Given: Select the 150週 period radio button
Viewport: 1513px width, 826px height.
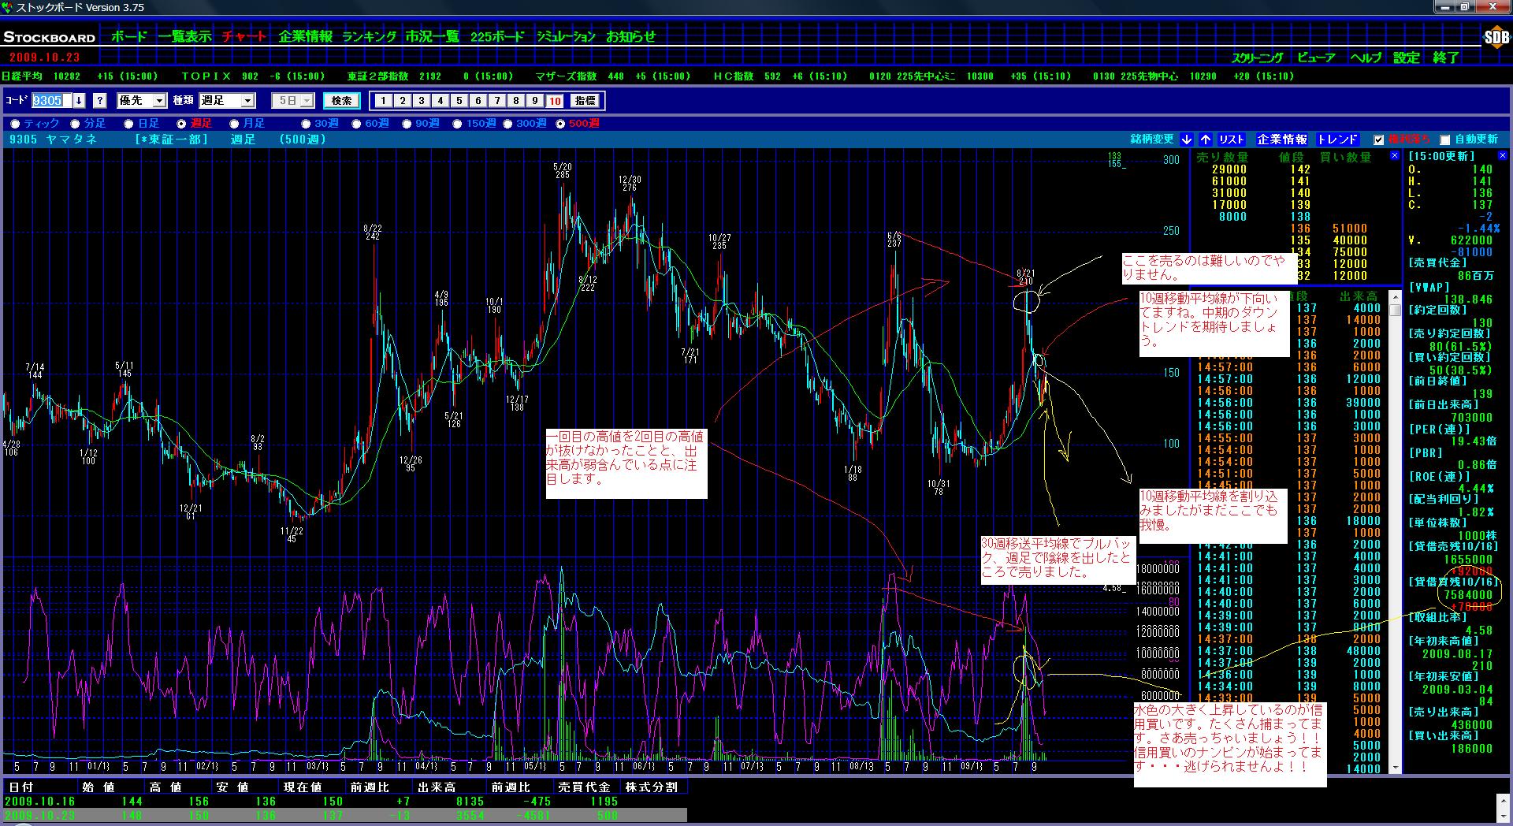Looking at the screenshot, I should 457,124.
